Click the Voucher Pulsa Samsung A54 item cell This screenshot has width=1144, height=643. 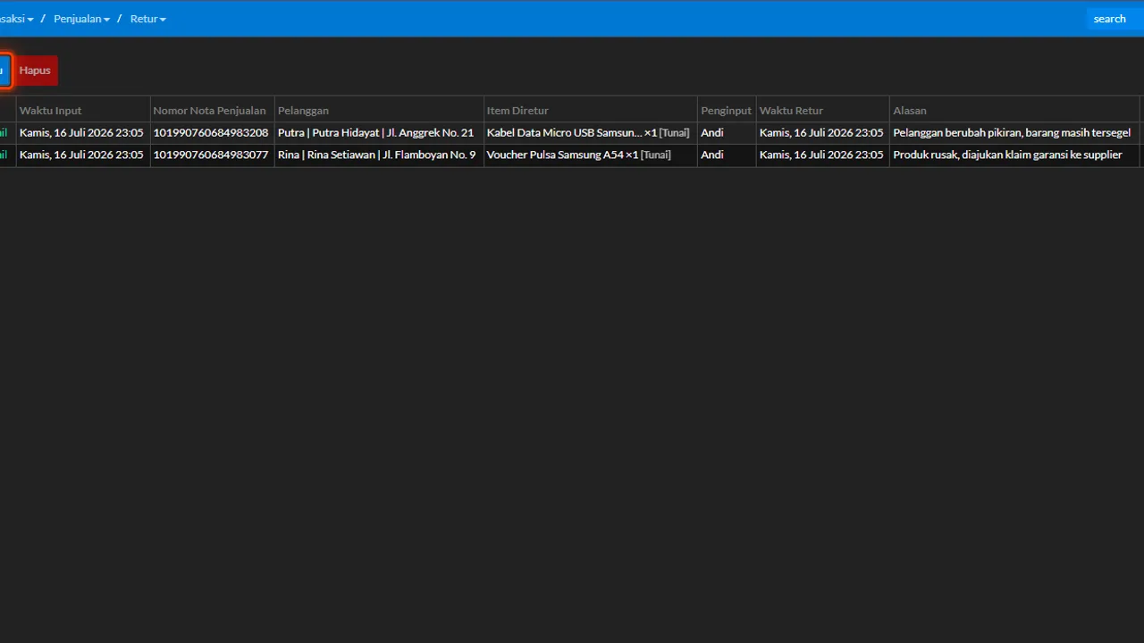coord(591,155)
